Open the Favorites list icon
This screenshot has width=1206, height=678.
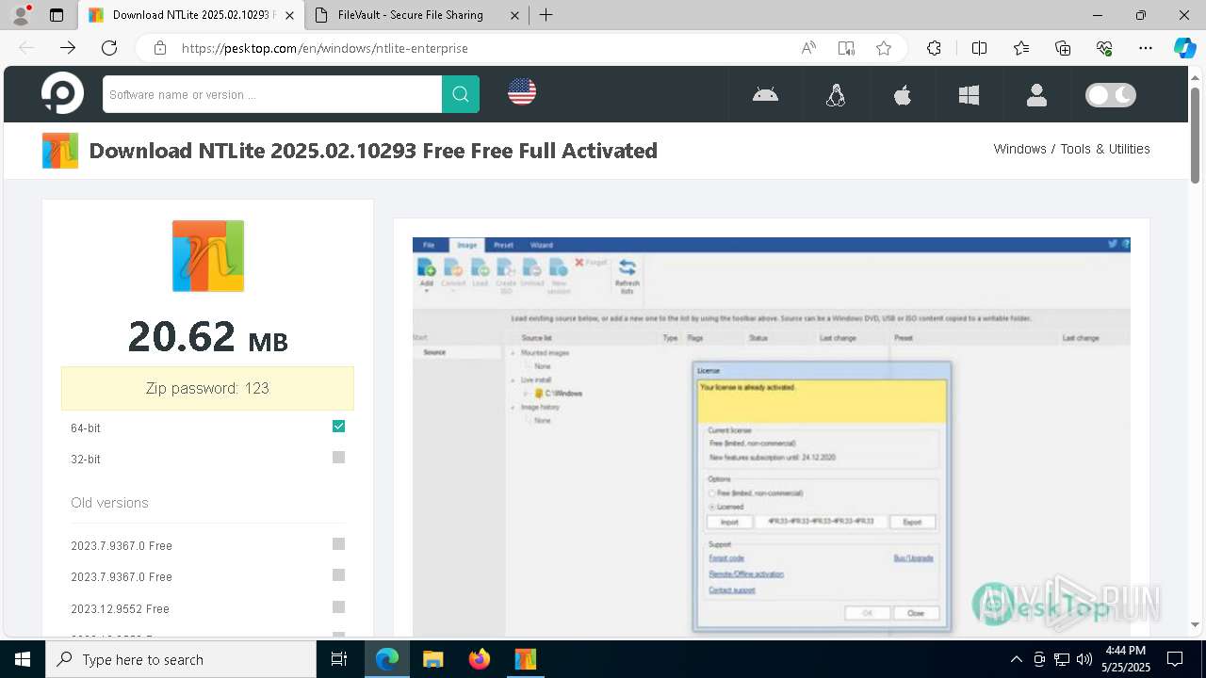tap(1021, 48)
